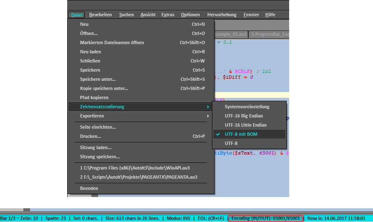Viewport: 373px width, 222px height.
Task: Open the Datei menu
Action: (x=76, y=15)
